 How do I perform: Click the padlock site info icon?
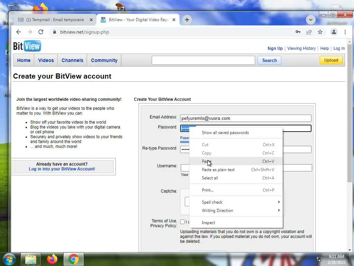(54, 32)
